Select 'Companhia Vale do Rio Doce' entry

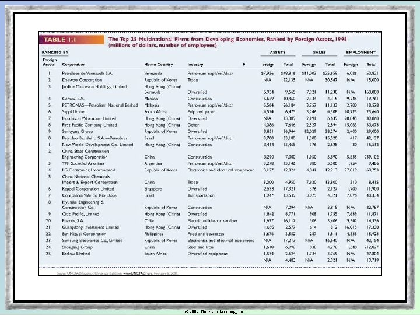click(89, 195)
